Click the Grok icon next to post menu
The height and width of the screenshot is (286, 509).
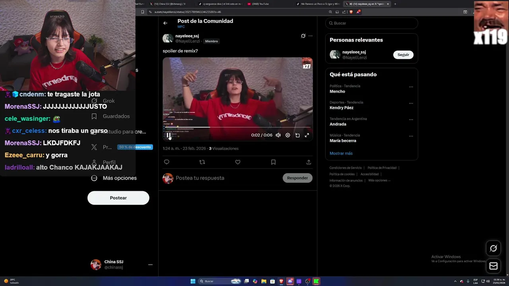click(x=303, y=36)
